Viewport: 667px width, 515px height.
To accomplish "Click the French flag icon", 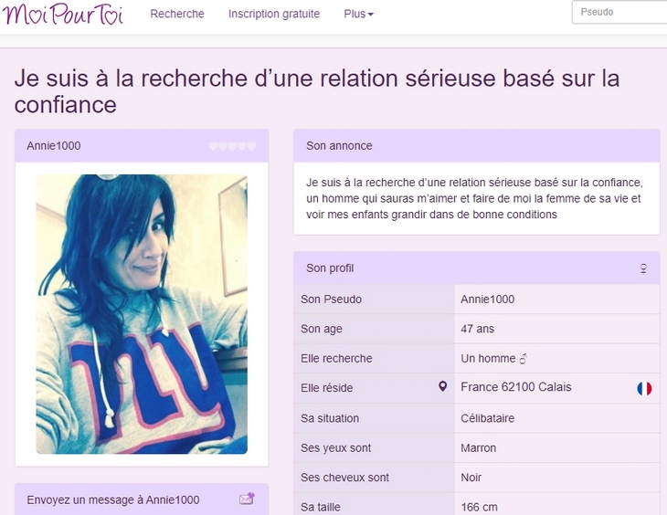I will [644, 388].
